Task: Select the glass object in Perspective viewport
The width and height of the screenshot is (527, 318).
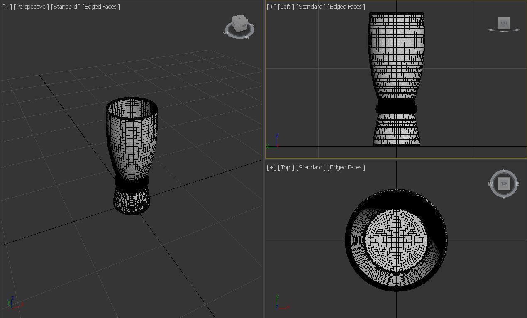Action: pos(132,156)
